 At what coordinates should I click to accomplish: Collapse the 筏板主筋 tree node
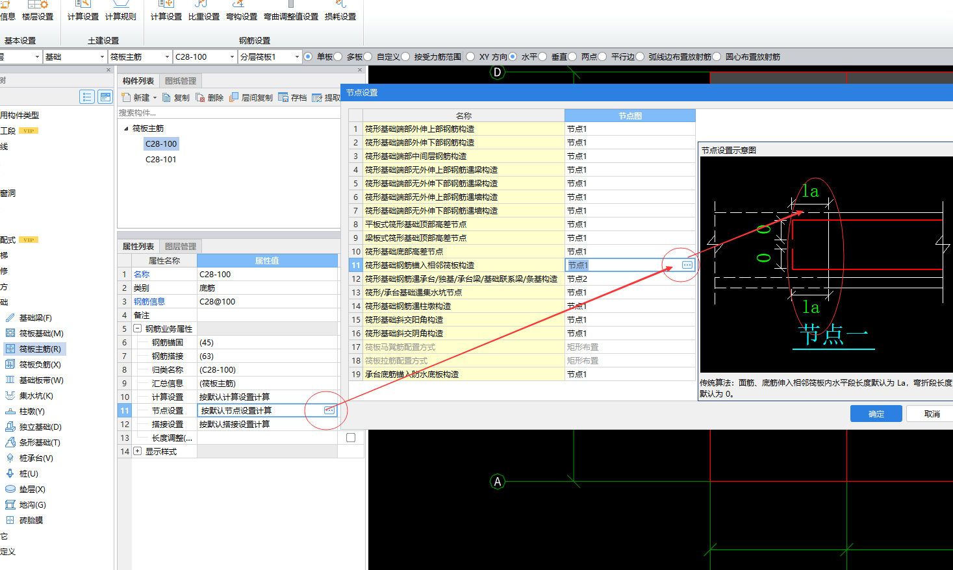127,129
